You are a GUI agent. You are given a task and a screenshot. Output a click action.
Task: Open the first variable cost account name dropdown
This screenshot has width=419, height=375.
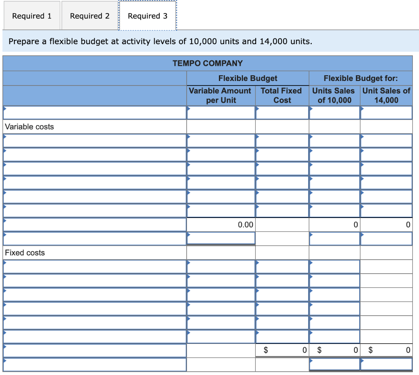coord(94,140)
